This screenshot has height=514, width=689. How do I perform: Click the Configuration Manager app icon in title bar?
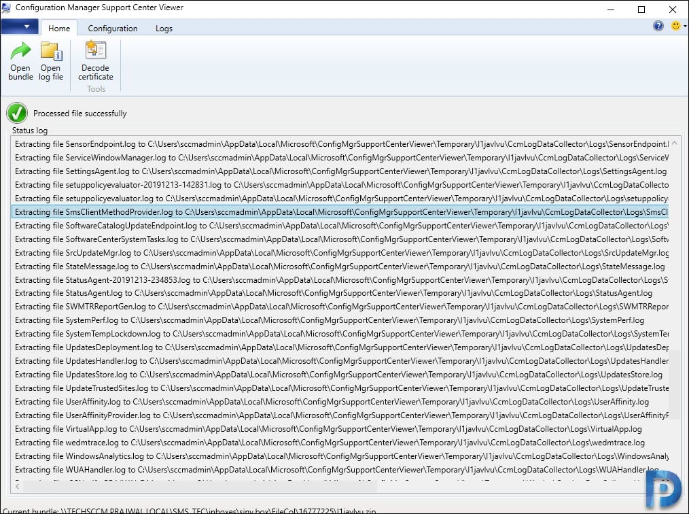pos(6,8)
